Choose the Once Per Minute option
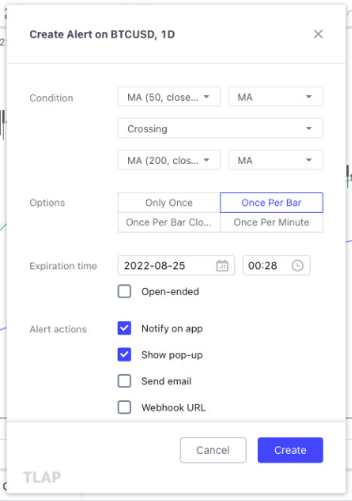The height and width of the screenshot is (501, 352). pos(271,222)
